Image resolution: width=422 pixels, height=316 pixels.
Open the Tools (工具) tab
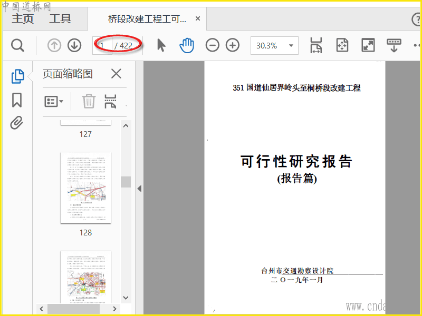[x=60, y=18]
